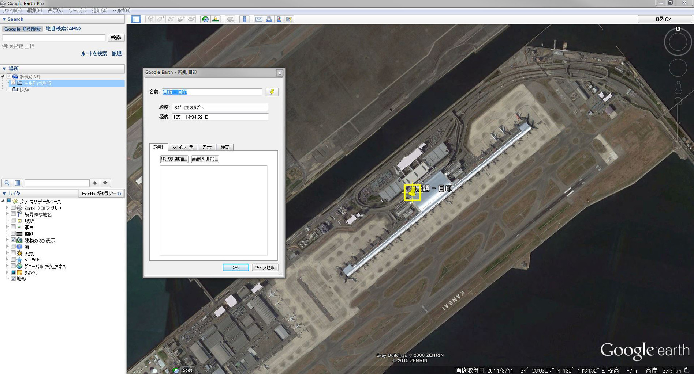Screen dimensions: 694x374
Task: Collapse the 場所 panel header triangle
Action: [x=4, y=68]
